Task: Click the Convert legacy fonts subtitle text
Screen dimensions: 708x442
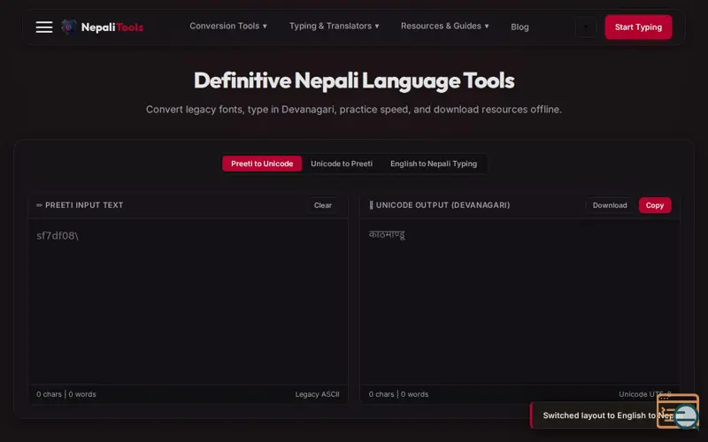Action: tap(353, 110)
